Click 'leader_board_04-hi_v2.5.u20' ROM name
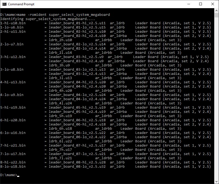This screenshot has height=184, width=219. (x=77, y=82)
